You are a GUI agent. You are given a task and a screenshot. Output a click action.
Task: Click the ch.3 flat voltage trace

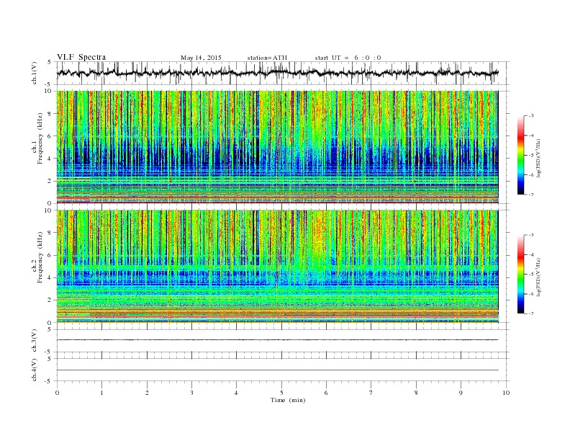point(277,340)
